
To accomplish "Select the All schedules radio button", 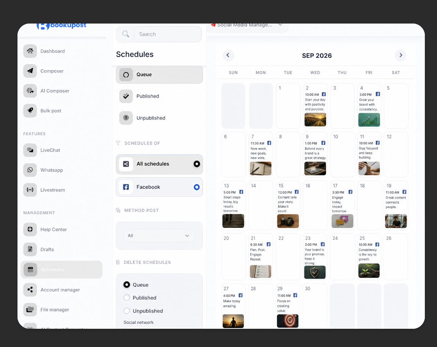I will point(197,164).
